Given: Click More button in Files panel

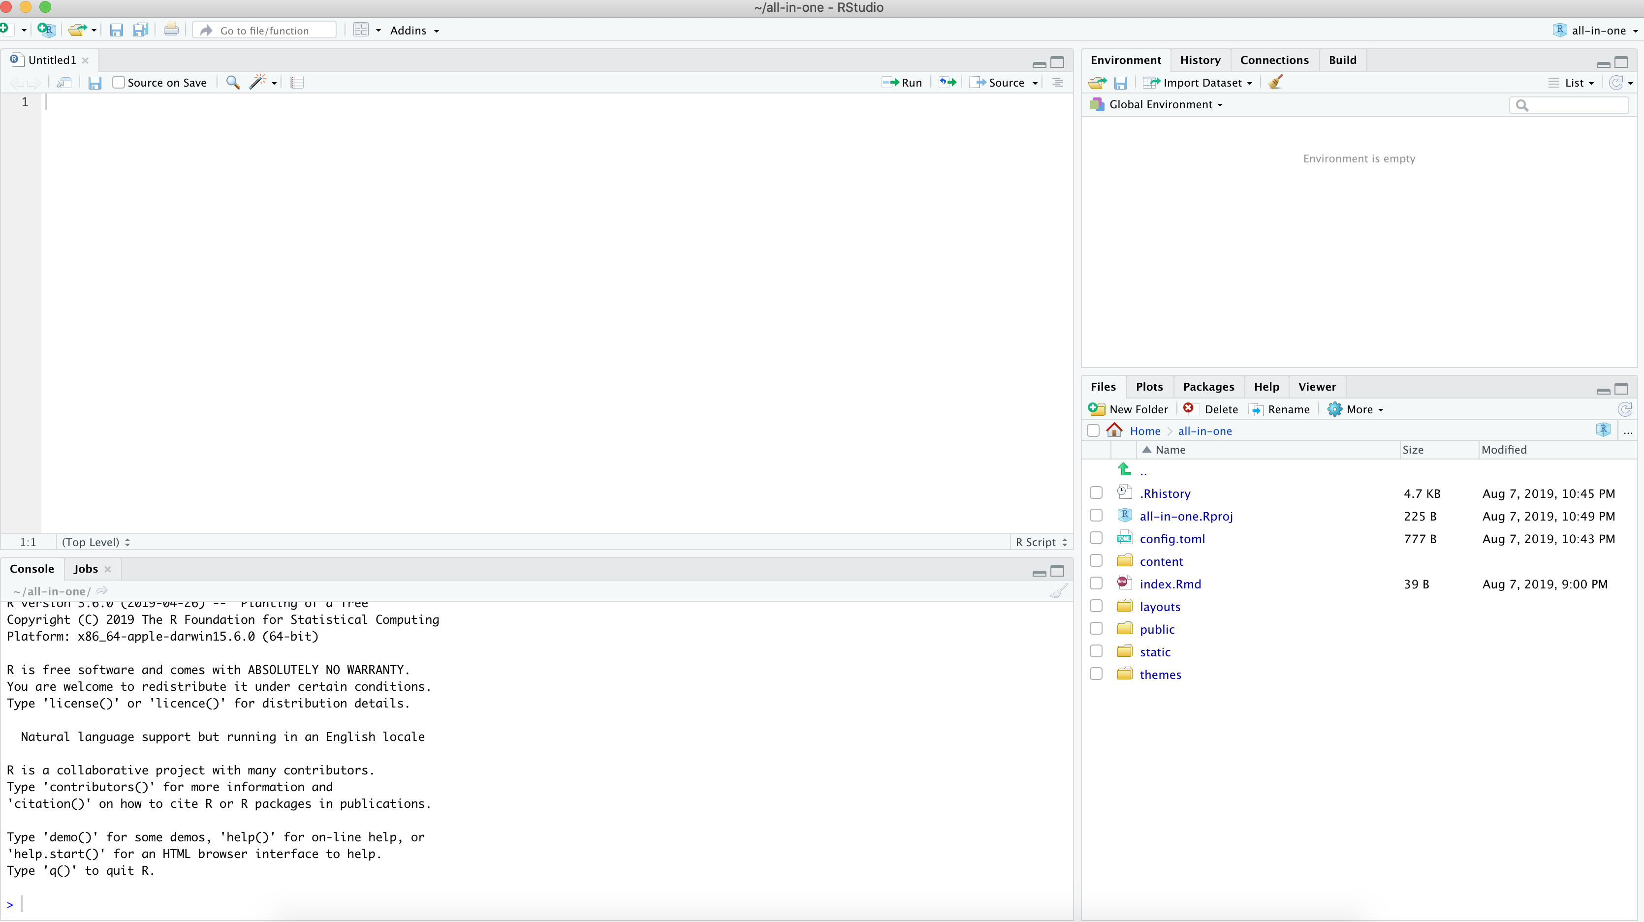Looking at the screenshot, I should point(1356,408).
